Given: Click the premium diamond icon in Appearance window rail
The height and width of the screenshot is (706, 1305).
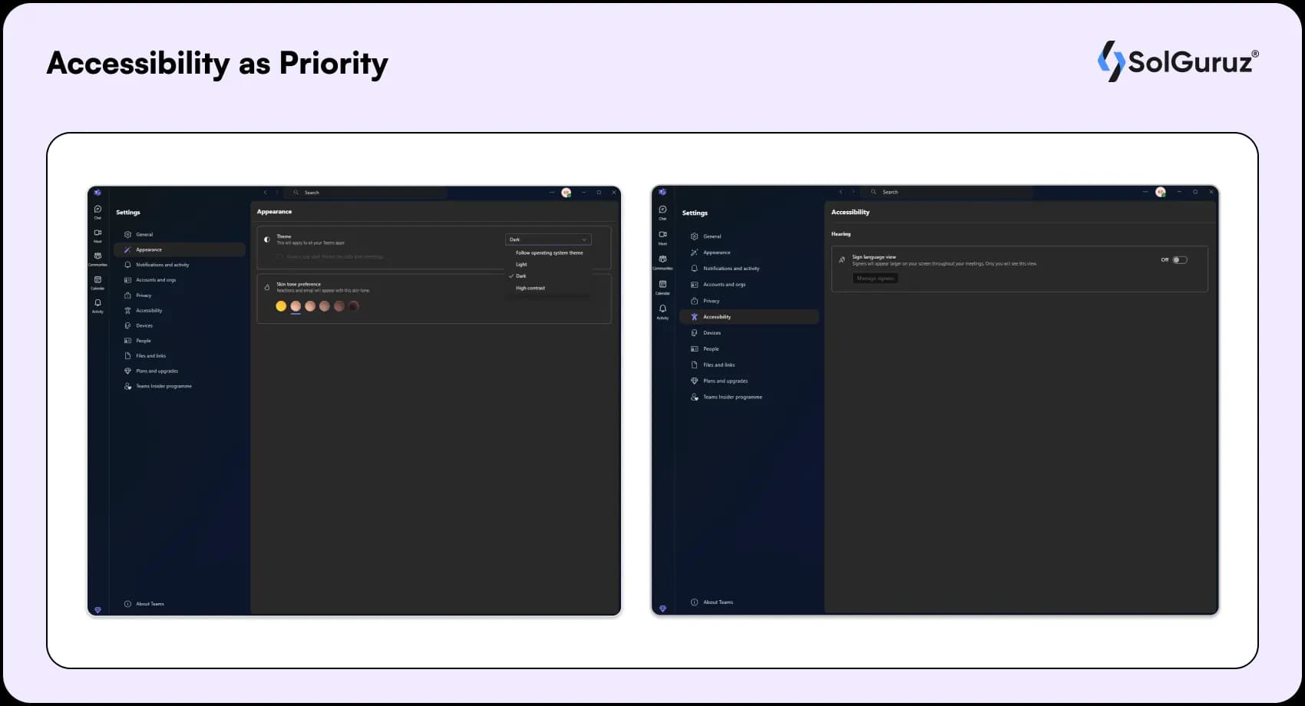Looking at the screenshot, I should pyautogui.click(x=97, y=610).
